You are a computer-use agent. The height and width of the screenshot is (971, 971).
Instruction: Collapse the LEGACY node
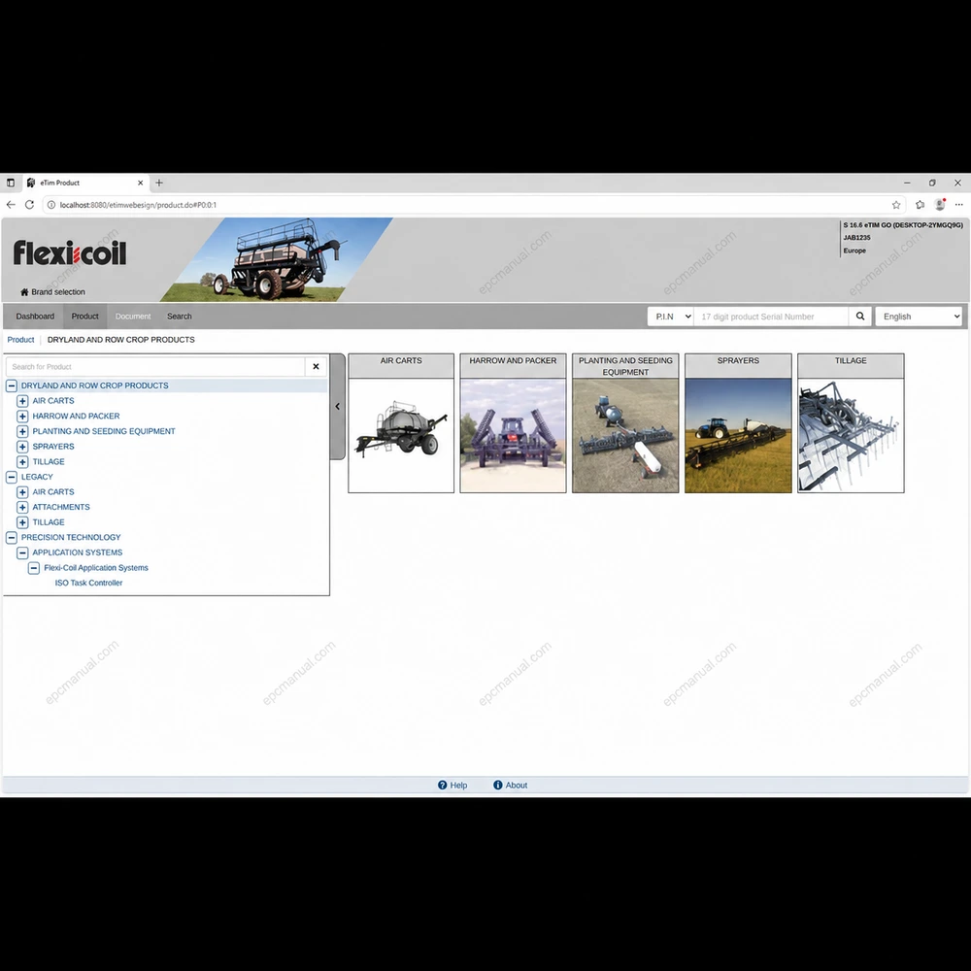11,477
